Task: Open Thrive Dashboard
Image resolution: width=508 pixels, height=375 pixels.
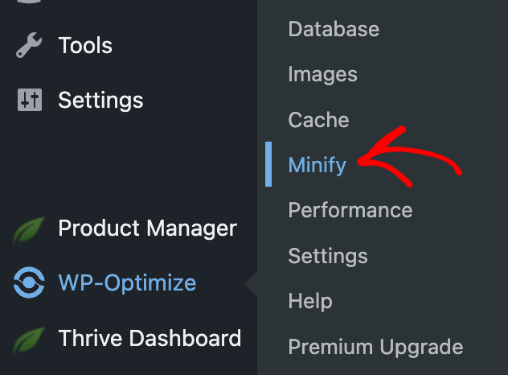Action: click(150, 338)
